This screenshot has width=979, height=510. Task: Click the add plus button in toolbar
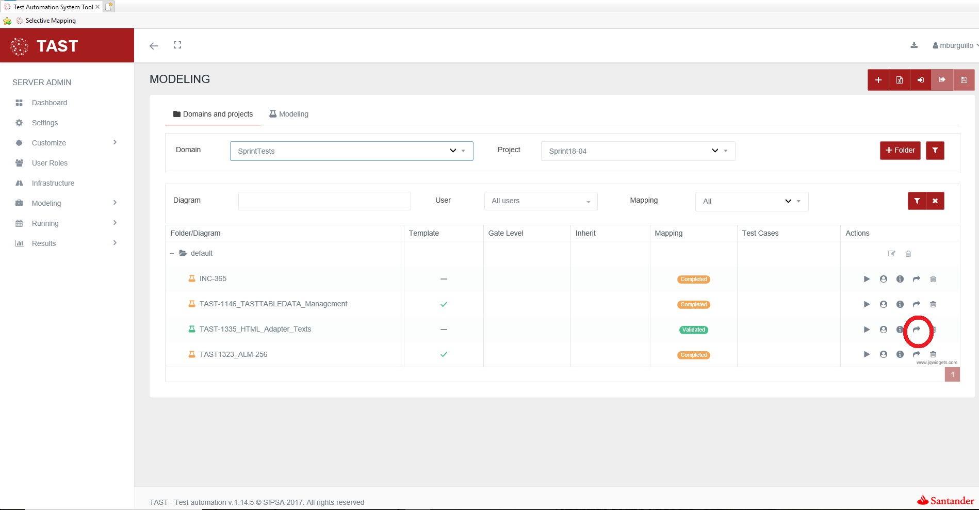click(878, 80)
